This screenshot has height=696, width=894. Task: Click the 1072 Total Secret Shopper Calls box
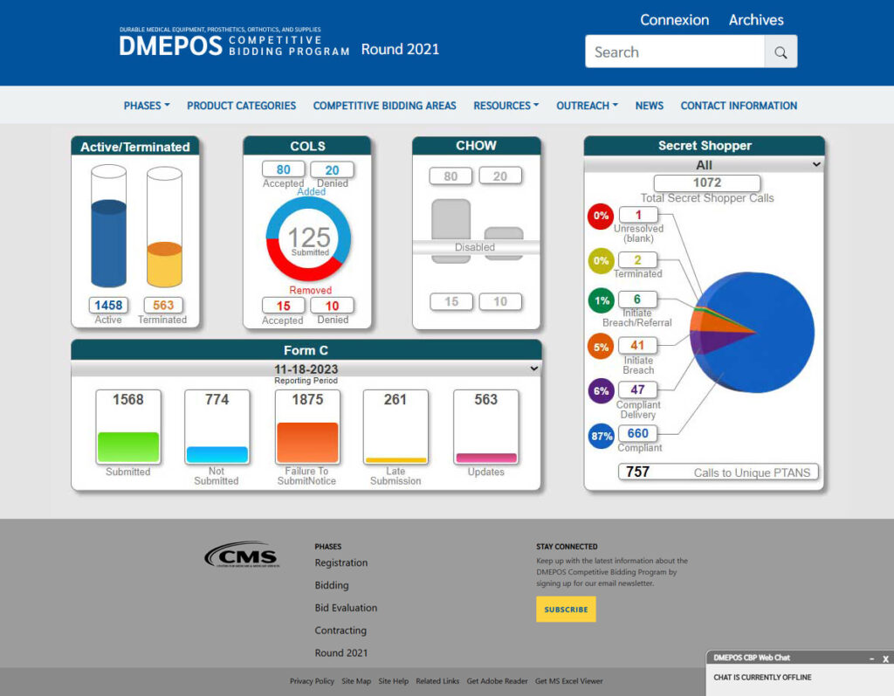point(707,183)
